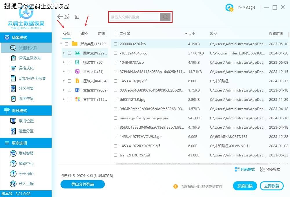Expand the 文档文件 tree node
Image resolution: width=290 pixels, height=197 pixels.
pos(64,90)
